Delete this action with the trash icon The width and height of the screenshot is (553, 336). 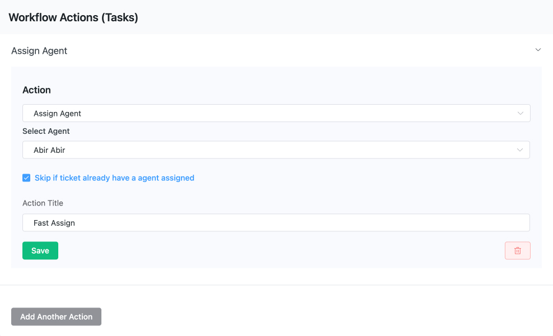(x=517, y=251)
